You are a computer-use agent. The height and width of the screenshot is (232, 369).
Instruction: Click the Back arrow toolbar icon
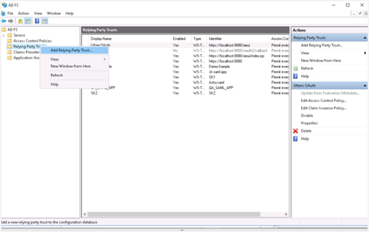click(4, 21)
